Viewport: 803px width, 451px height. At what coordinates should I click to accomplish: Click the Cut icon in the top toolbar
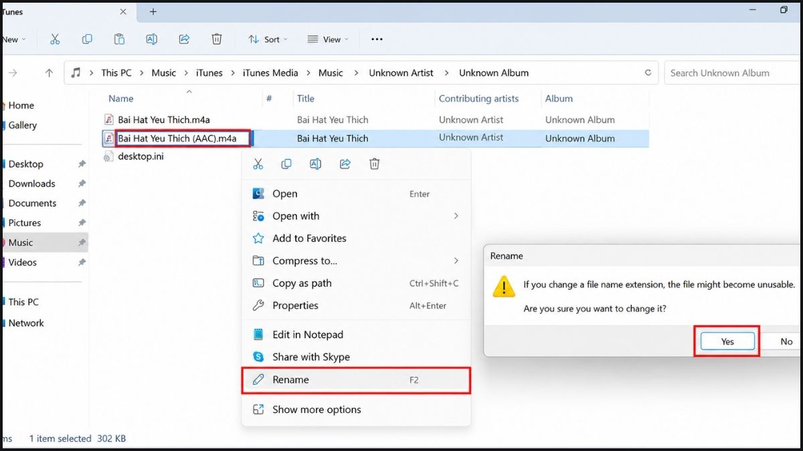pos(55,39)
